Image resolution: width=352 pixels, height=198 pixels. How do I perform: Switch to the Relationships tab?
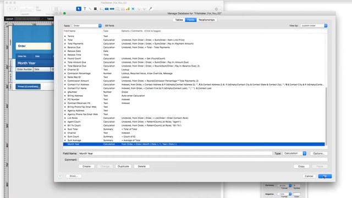click(x=207, y=20)
